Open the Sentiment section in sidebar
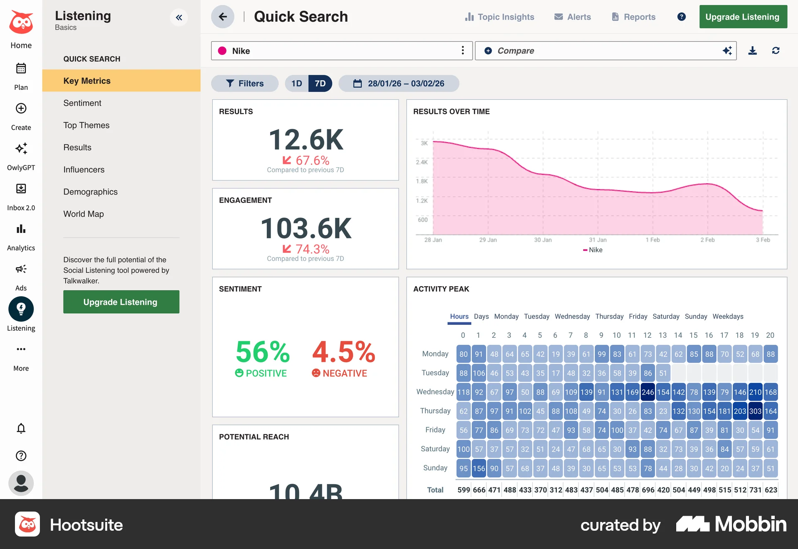This screenshot has width=798, height=549. click(x=82, y=103)
